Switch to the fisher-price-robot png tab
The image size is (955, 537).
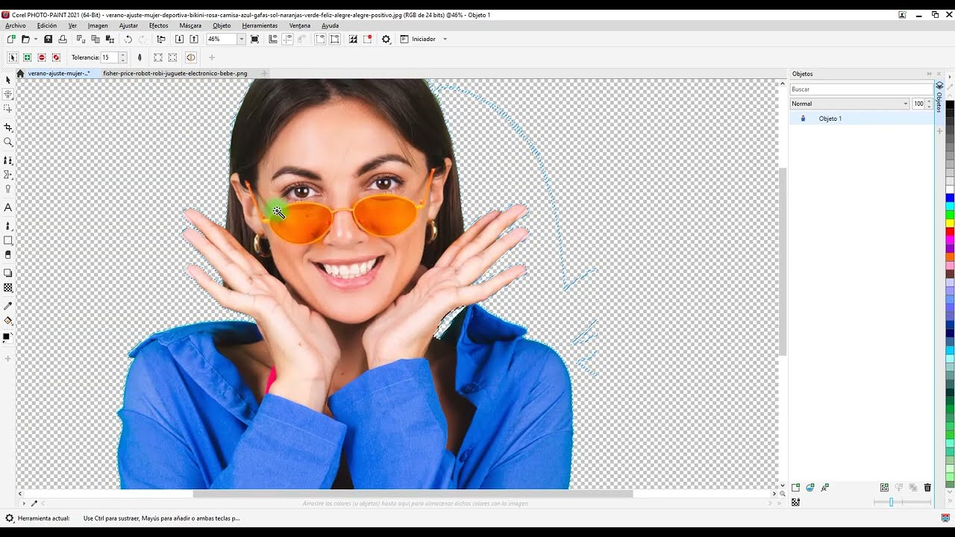pyautogui.click(x=175, y=73)
